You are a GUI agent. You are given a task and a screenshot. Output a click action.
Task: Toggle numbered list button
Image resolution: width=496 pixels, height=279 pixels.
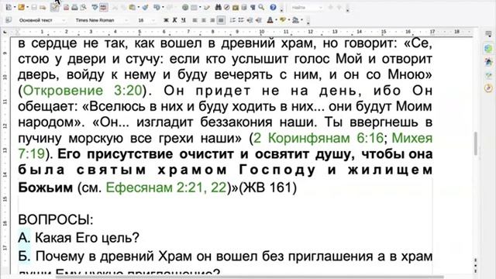click(x=232, y=20)
